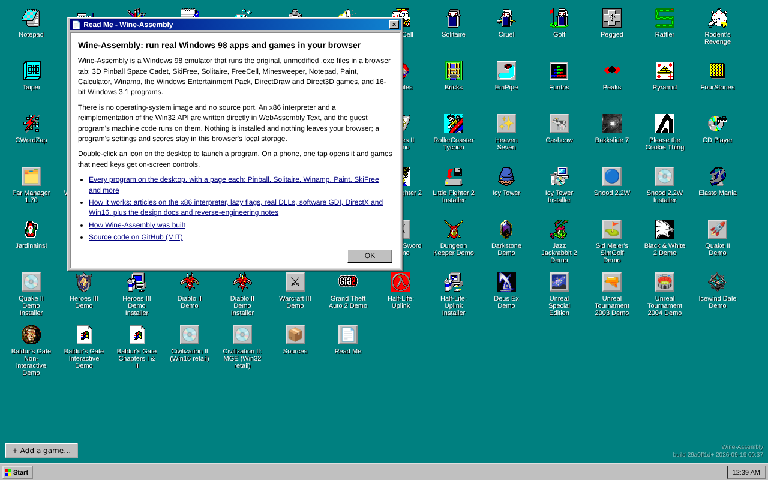The width and height of the screenshot is (768, 480).
Task: Select the Solitaire desktop icon
Action: [454, 18]
